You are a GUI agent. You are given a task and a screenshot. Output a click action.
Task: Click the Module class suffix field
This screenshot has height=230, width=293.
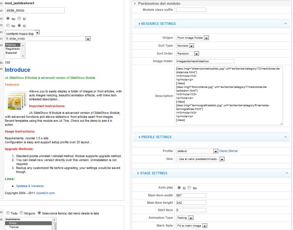pyautogui.click(x=191, y=10)
